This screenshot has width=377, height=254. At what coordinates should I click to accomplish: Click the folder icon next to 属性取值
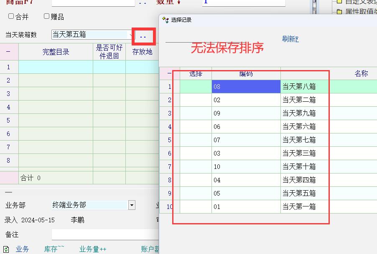[339, 12]
